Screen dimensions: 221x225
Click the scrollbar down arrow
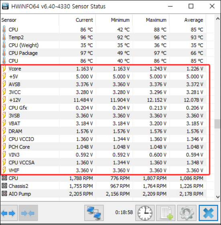217,197
